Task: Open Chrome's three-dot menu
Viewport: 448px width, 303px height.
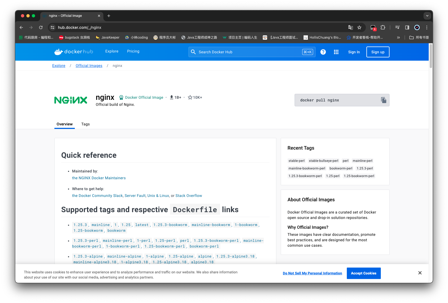Action: 427,27
